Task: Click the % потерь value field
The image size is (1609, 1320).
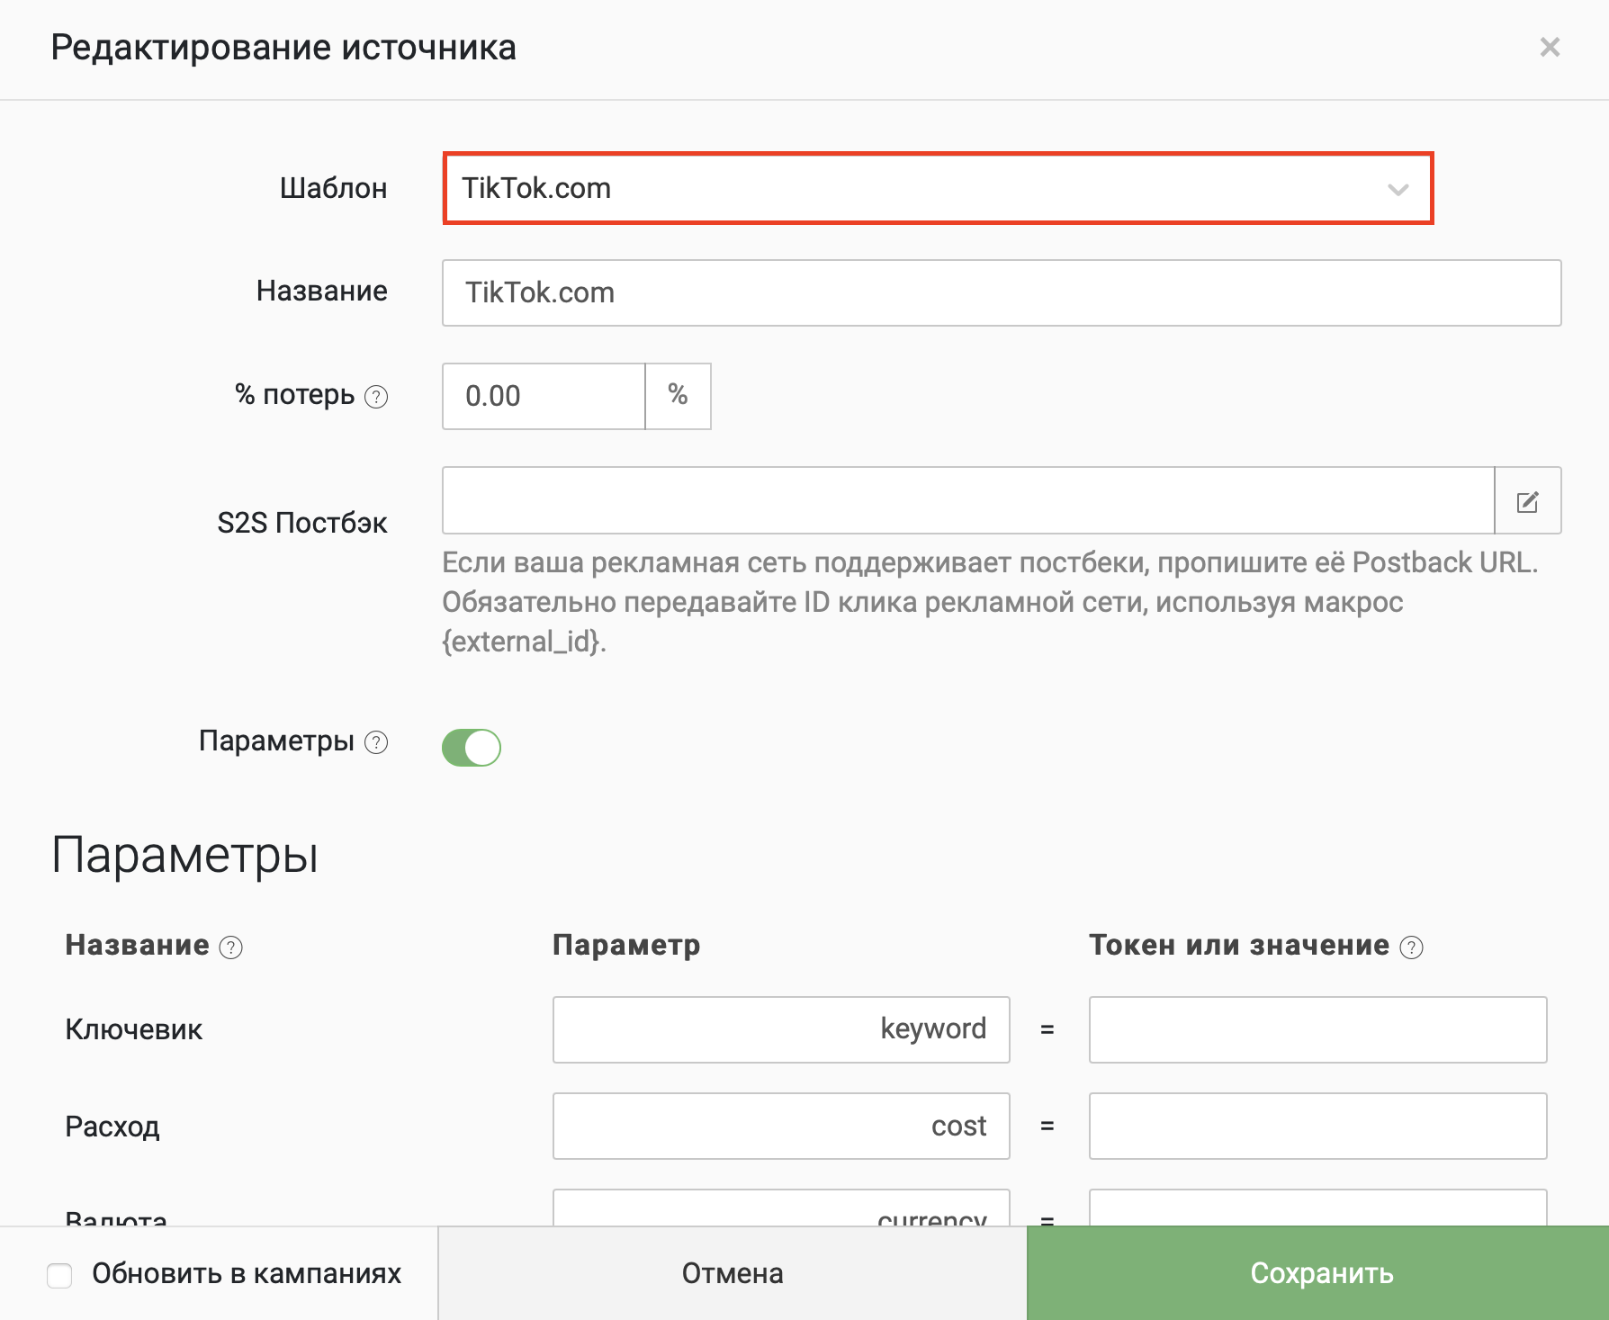Action: click(x=544, y=396)
